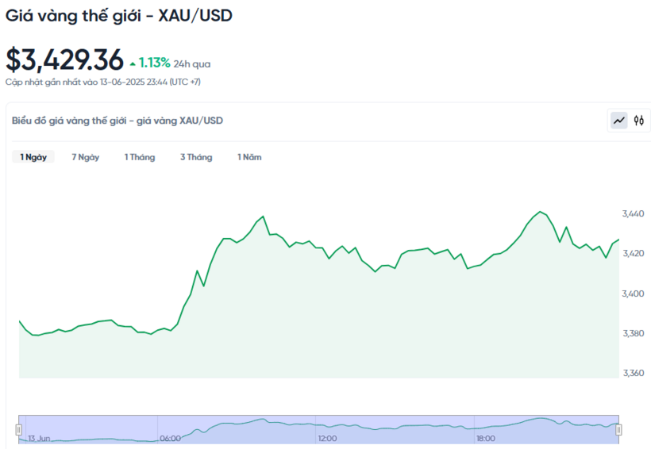Click the Giá vàng thế giới XAU/USD heading

click(x=119, y=16)
